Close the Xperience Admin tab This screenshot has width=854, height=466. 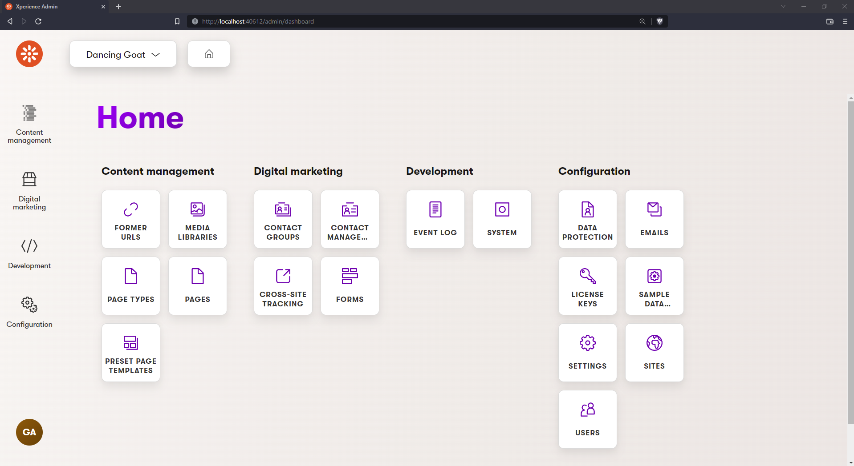tap(103, 7)
